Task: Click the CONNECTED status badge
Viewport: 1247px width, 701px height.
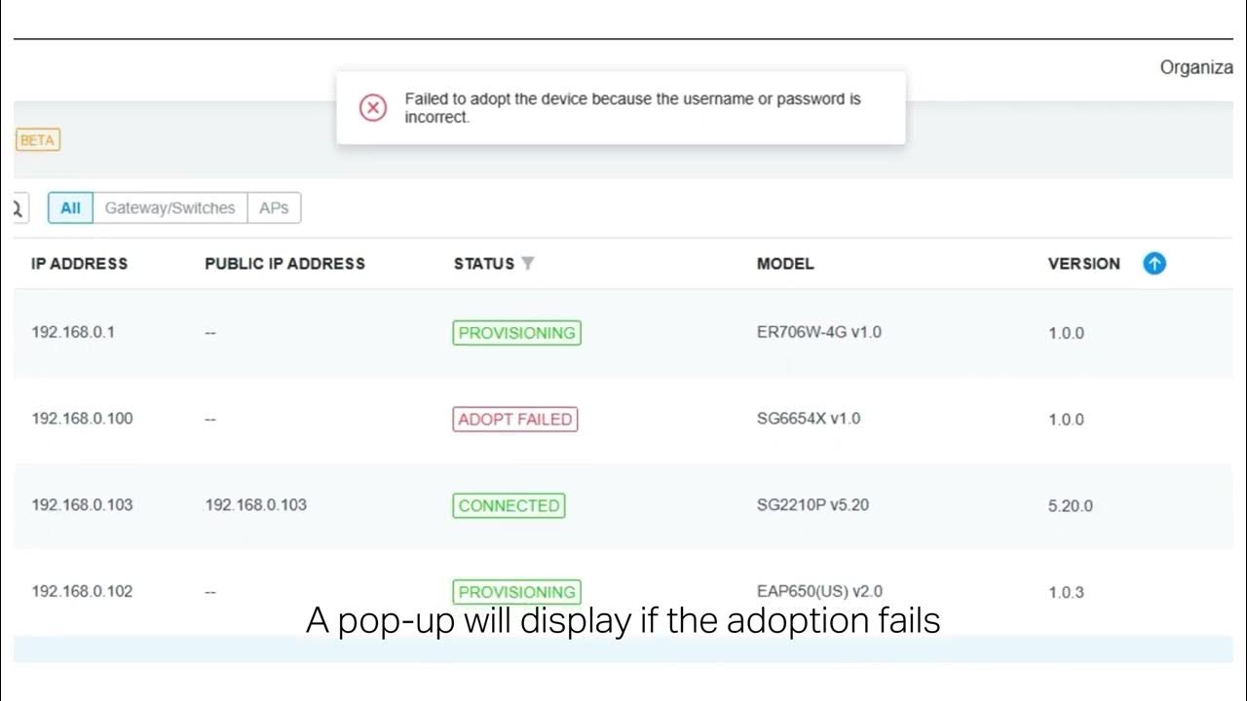Action: point(509,505)
